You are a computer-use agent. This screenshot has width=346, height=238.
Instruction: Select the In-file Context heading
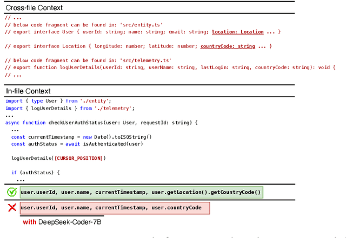tap(28, 91)
